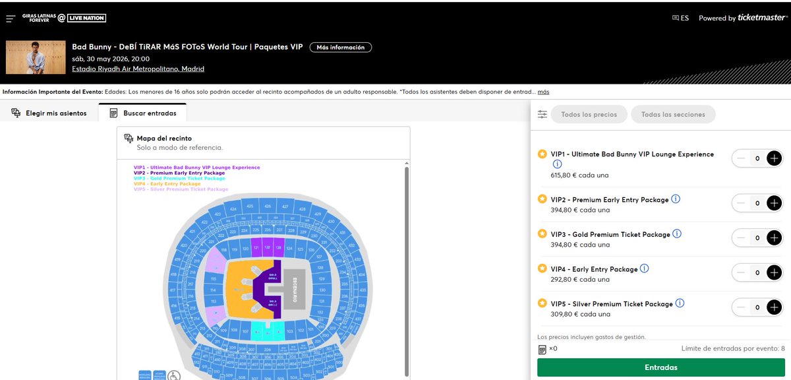The image size is (791, 380).
Task: Click the "Mapa del recinto" heading
Action: [x=164, y=138]
